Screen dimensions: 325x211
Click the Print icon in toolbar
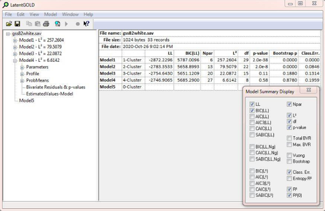coord(46,24)
